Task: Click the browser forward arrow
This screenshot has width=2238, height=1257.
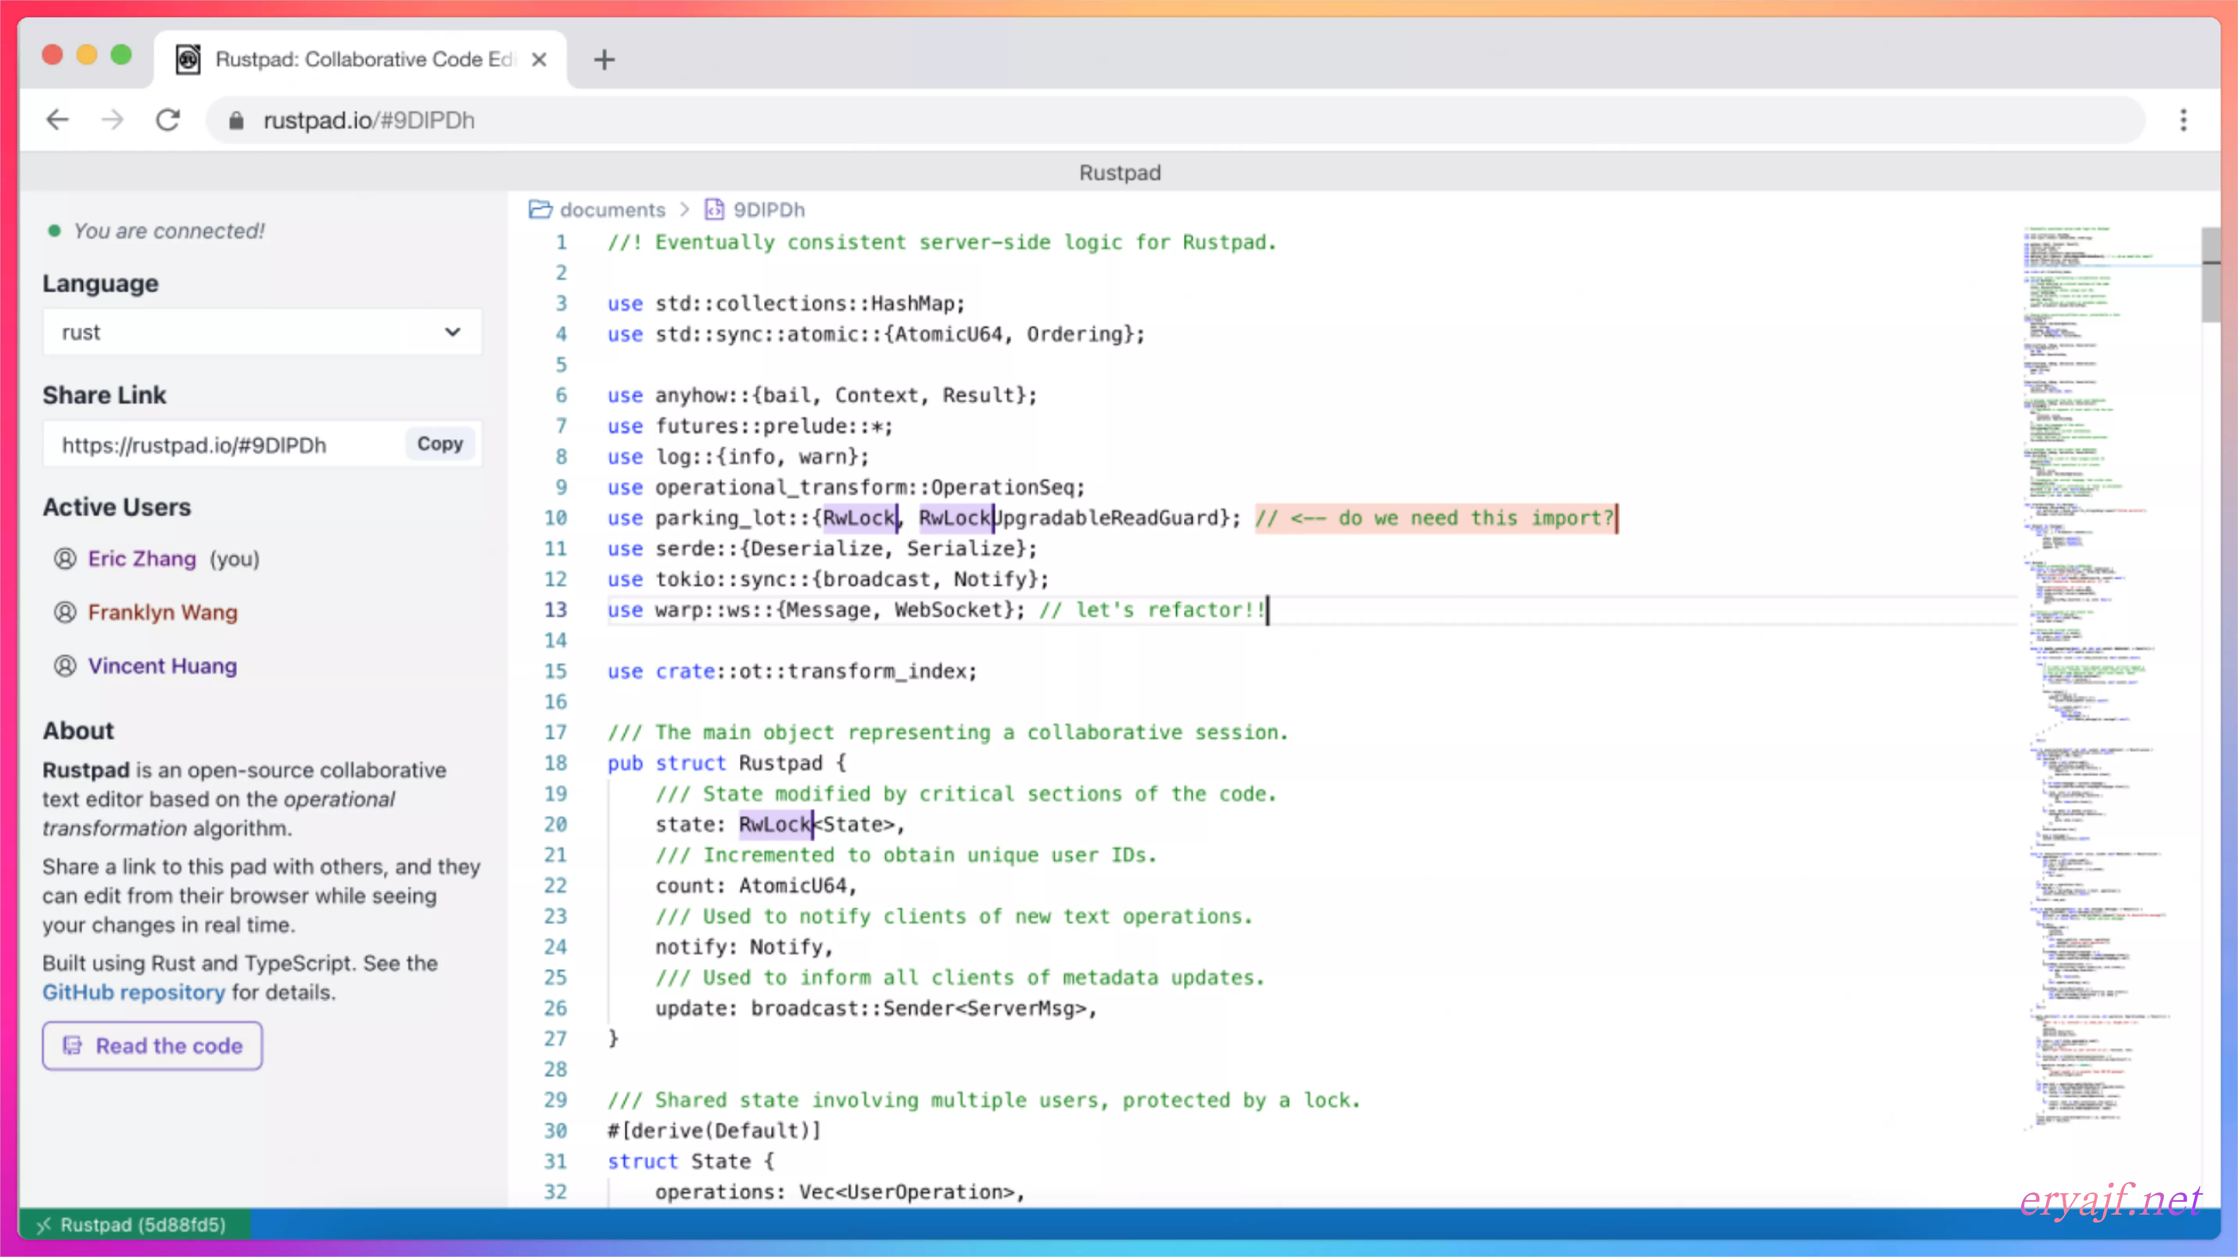Action: [112, 120]
